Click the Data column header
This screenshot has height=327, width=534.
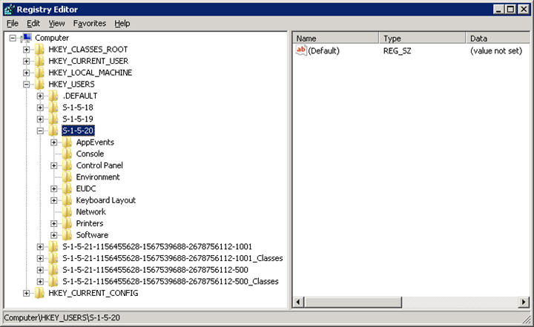point(498,38)
